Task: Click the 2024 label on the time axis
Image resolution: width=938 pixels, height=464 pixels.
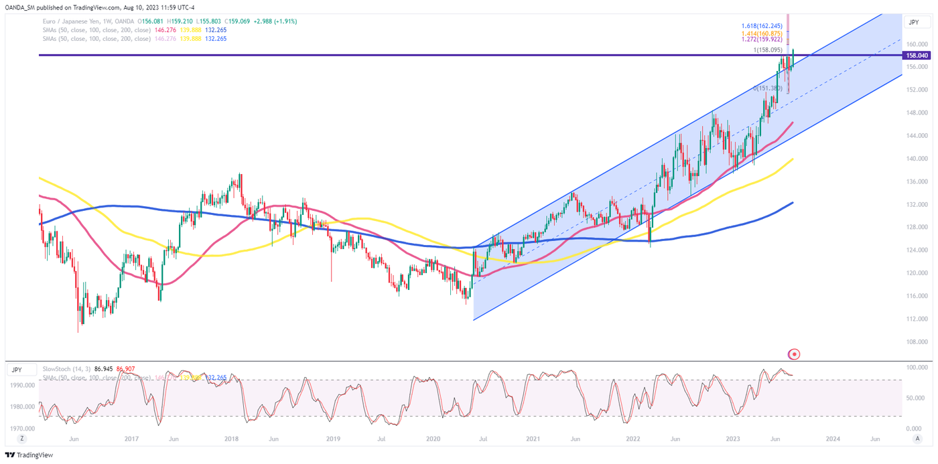Action: click(833, 439)
